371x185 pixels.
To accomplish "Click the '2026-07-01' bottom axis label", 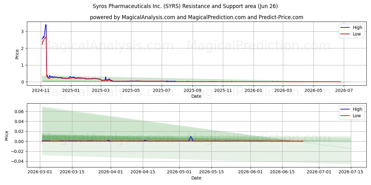I will 319,172.
